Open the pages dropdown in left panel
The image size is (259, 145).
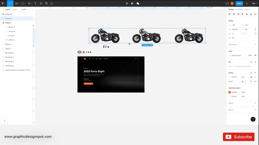tap(25, 9)
